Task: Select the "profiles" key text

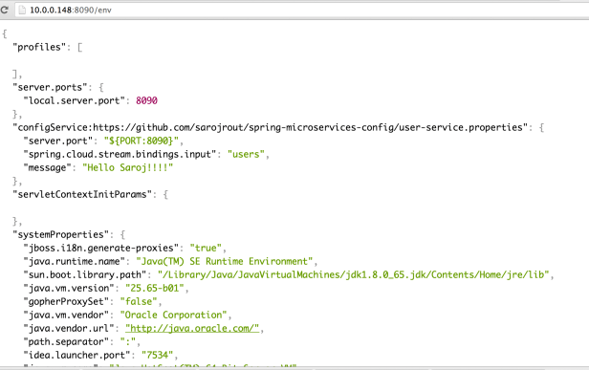Action: click(x=39, y=48)
